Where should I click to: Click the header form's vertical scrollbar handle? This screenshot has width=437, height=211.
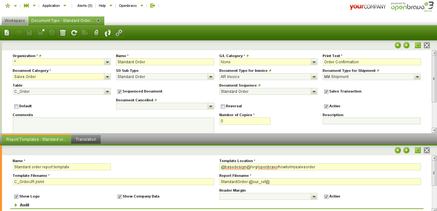tap(434, 79)
